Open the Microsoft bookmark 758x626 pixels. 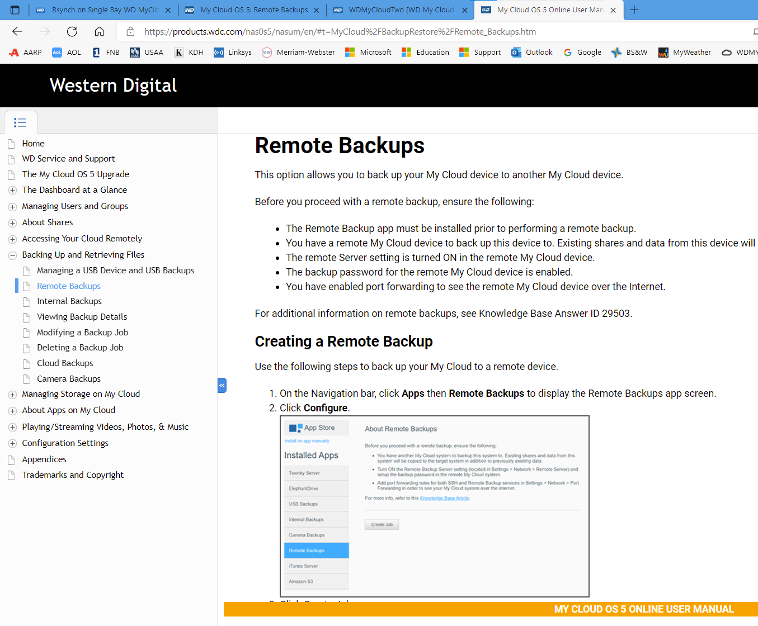click(368, 53)
